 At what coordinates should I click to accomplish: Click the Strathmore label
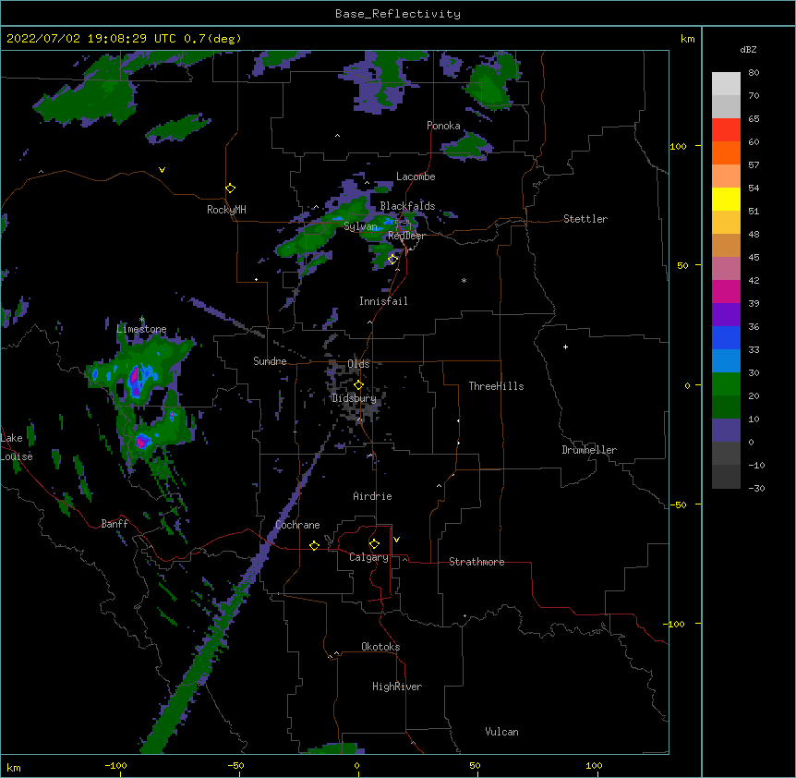(x=476, y=562)
